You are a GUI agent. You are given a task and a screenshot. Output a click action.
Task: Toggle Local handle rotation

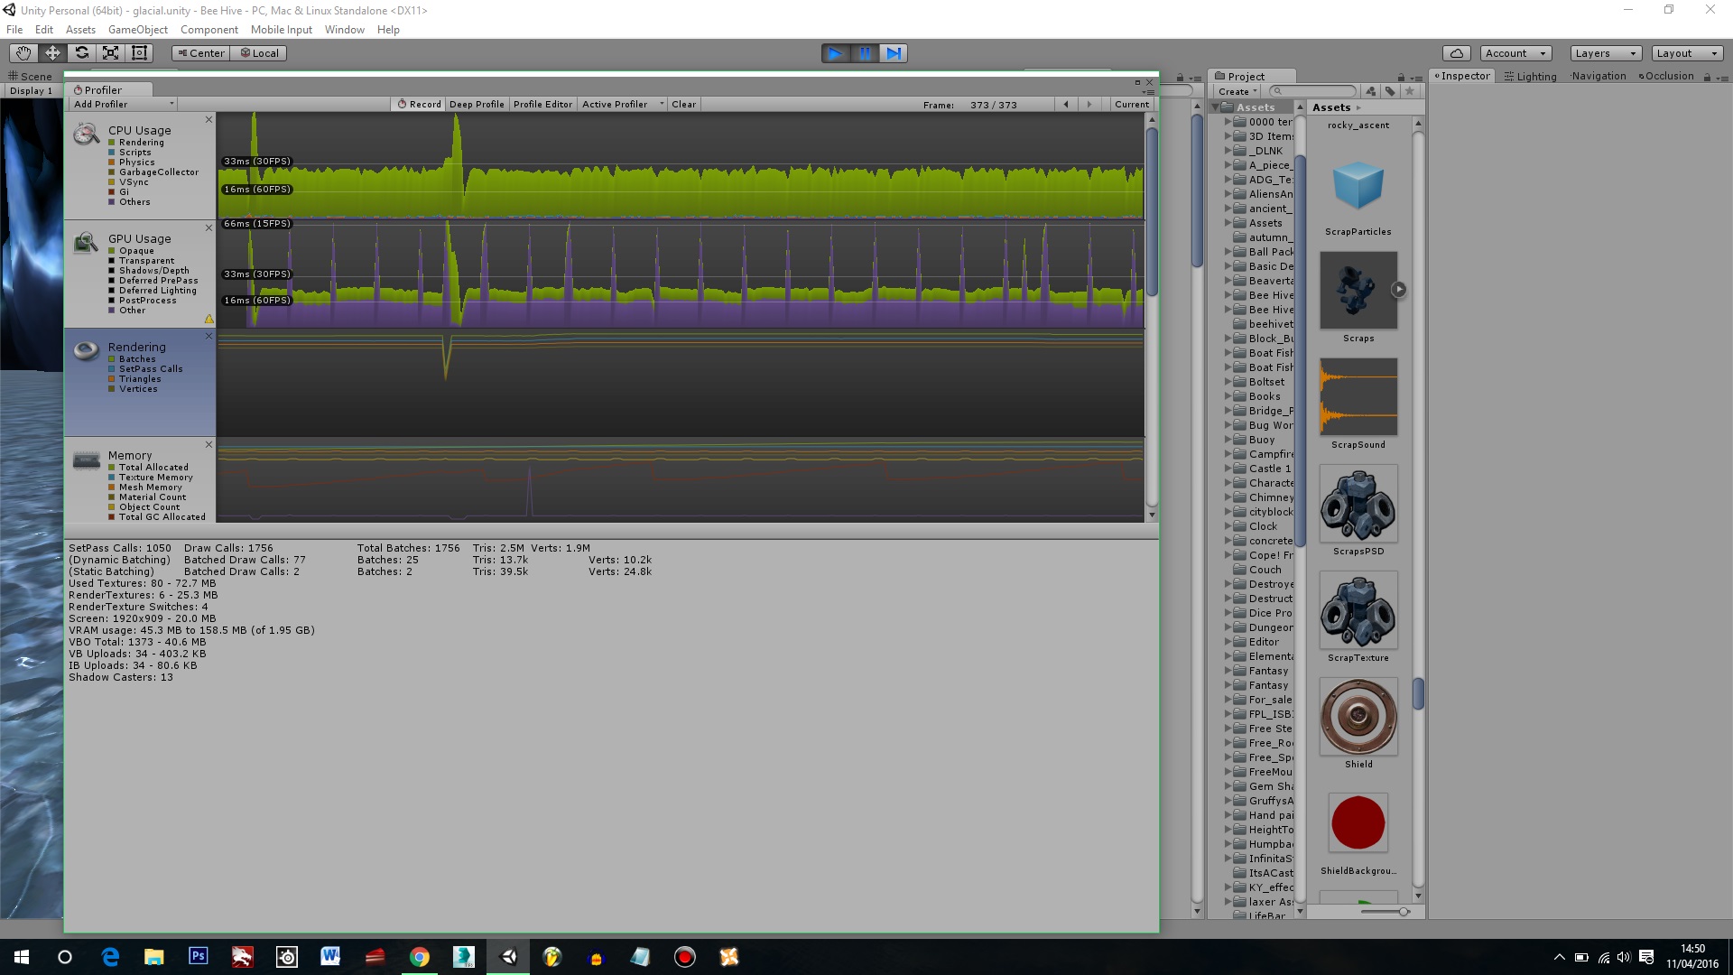pyautogui.click(x=258, y=53)
